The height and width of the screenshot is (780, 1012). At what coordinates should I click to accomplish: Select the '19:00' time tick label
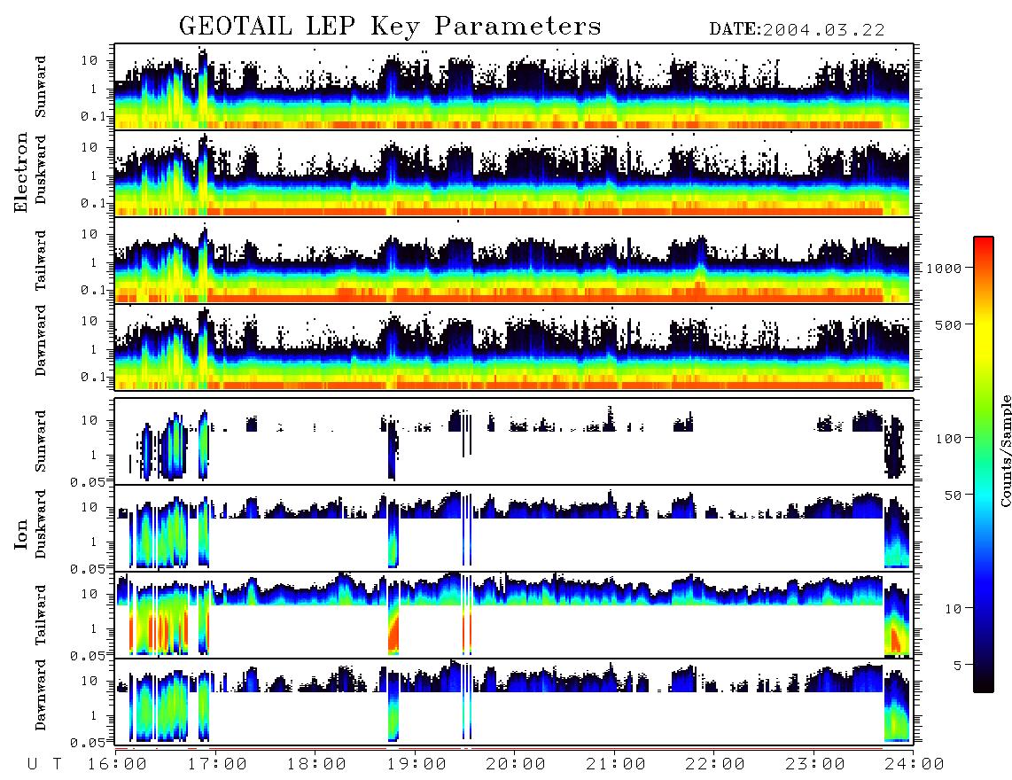(416, 764)
